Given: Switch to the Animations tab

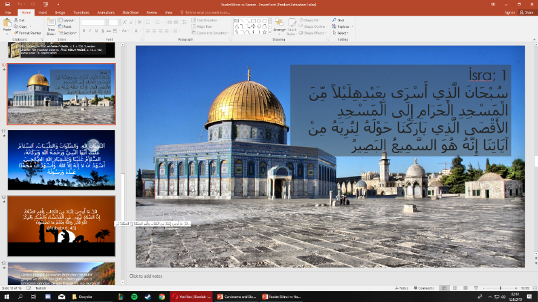Looking at the screenshot, I should point(106,13).
